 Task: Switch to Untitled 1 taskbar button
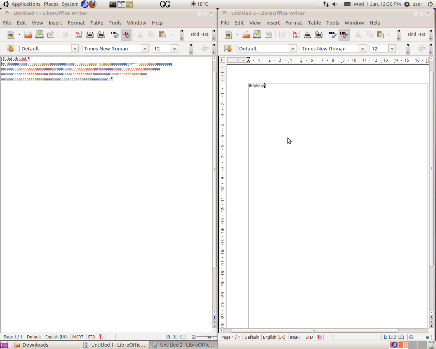115,345
